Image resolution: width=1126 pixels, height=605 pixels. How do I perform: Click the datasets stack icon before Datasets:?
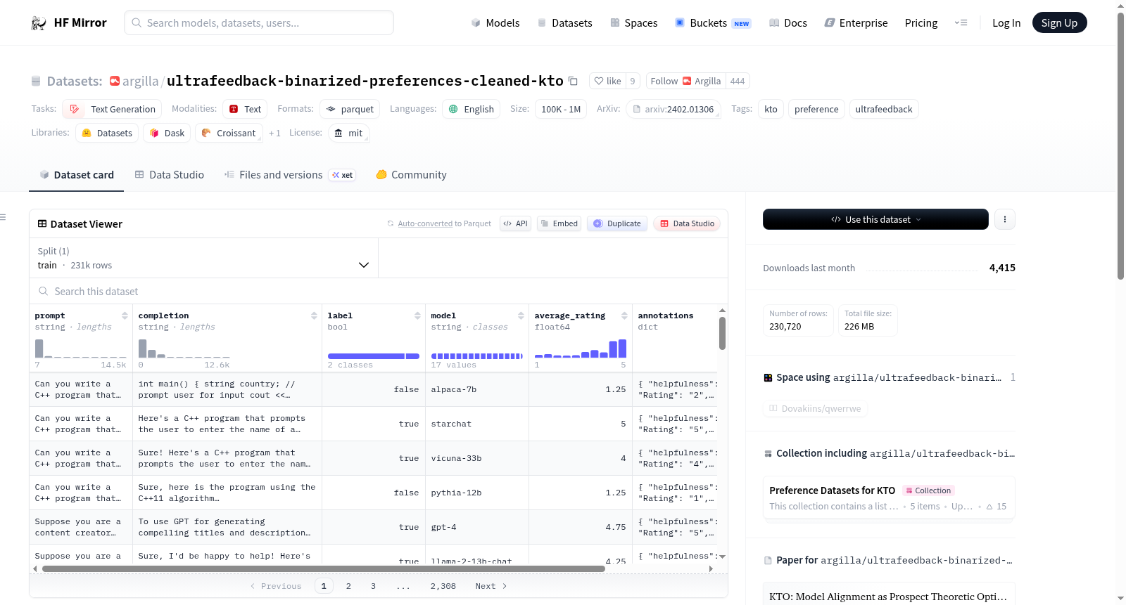pyautogui.click(x=36, y=81)
